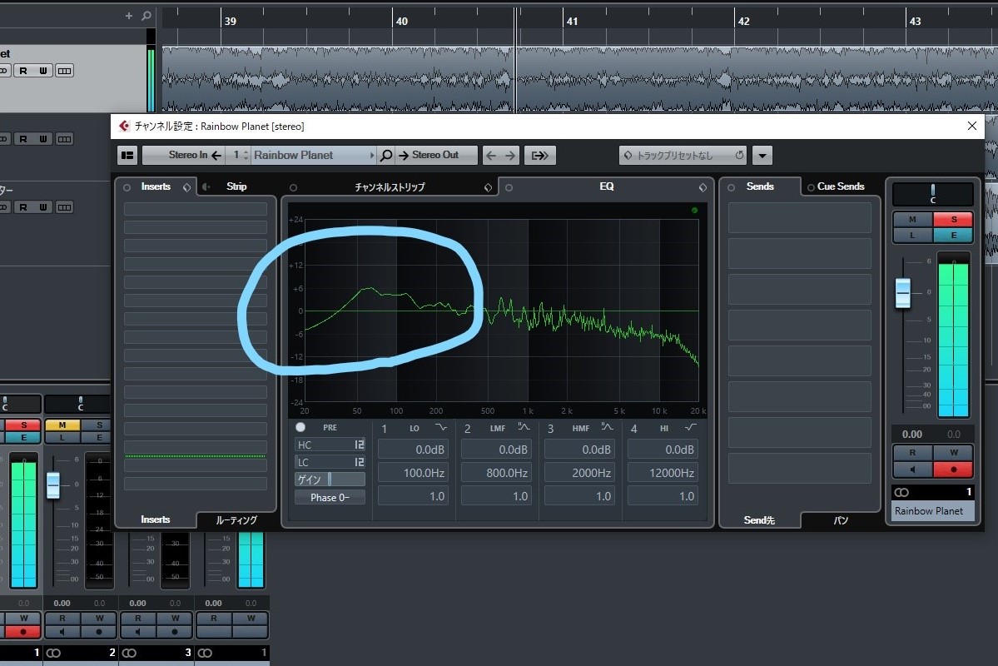The image size is (998, 666).
Task: Toggle the EQ bypass circle
Action: coord(509,187)
